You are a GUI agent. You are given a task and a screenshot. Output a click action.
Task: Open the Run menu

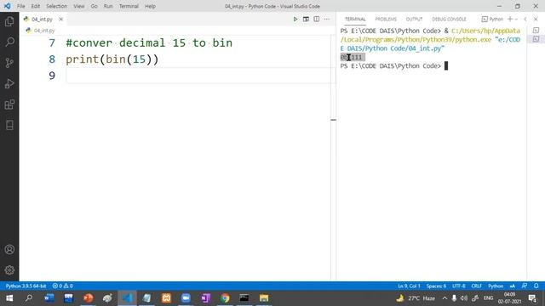click(x=108, y=6)
